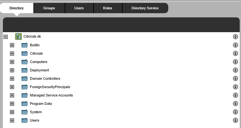
Task: Expand the Managed Service Accounts node
Action: coord(12,95)
